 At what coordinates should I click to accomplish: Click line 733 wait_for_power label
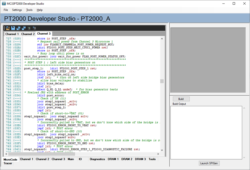36,57
